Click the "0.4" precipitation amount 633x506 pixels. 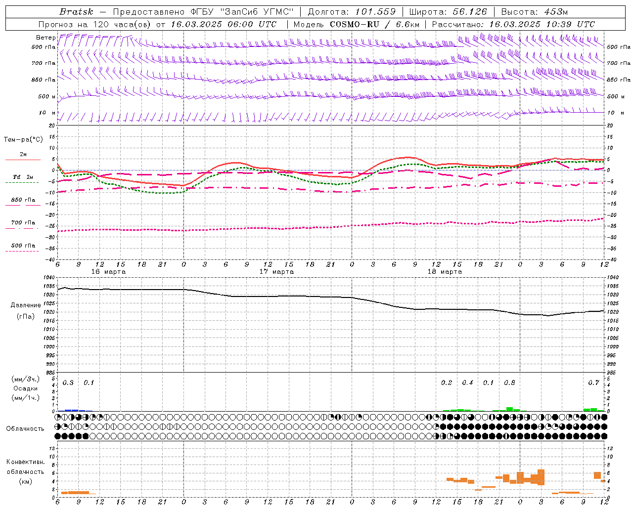467,383
